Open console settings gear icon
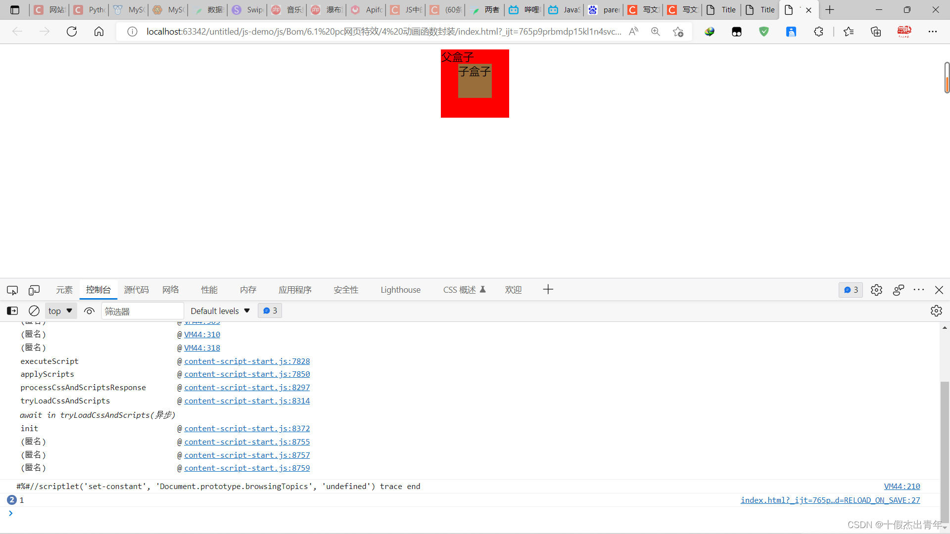950x534 pixels. point(936,311)
